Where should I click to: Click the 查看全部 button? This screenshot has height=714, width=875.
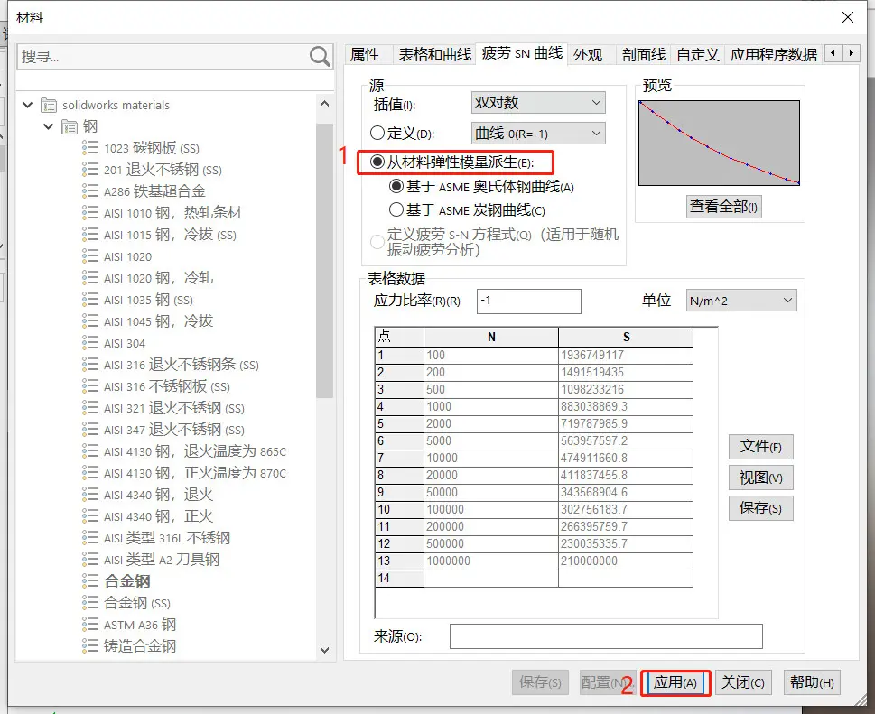723,207
